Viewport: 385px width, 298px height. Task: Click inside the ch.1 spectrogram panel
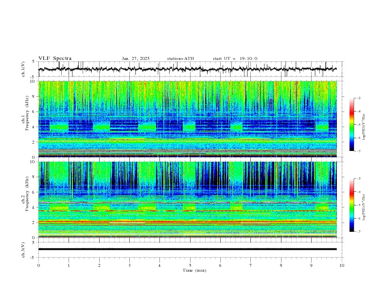[x=188, y=119]
